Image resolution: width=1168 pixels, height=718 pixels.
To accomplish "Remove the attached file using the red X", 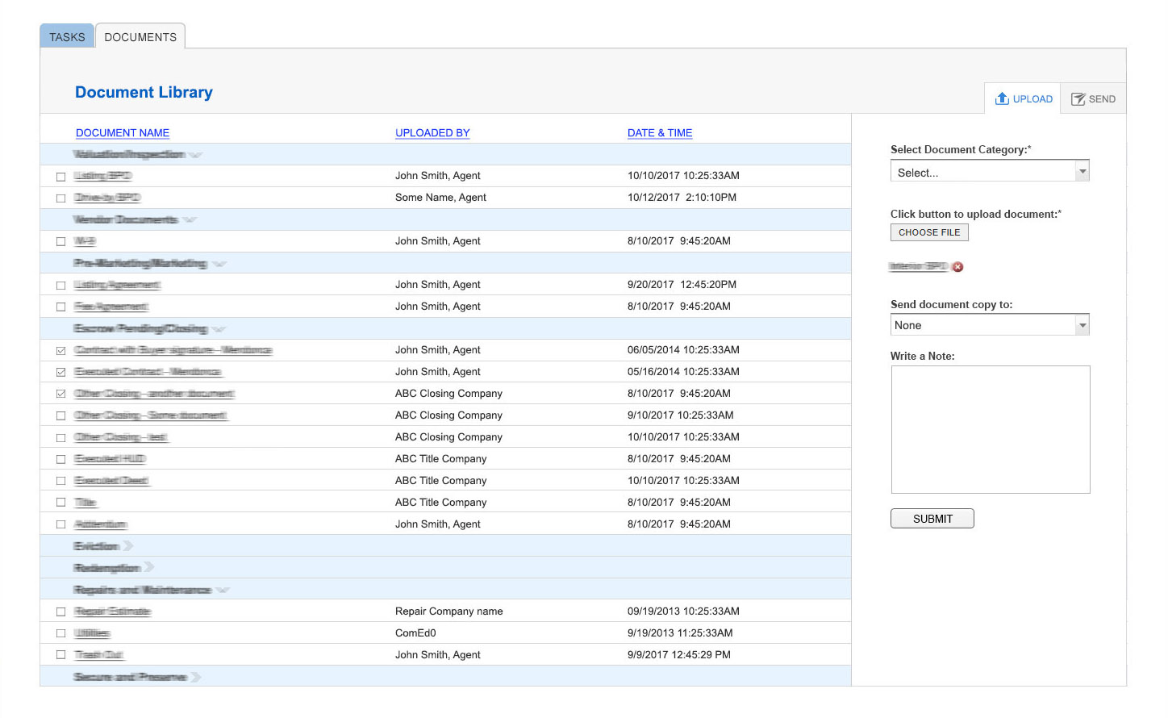I will (957, 267).
